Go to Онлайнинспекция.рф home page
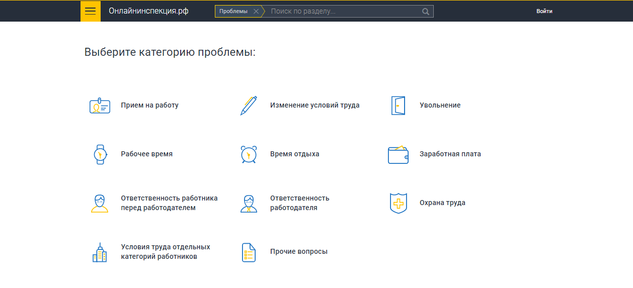This screenshot has height=288, width=633. [148, 11]
